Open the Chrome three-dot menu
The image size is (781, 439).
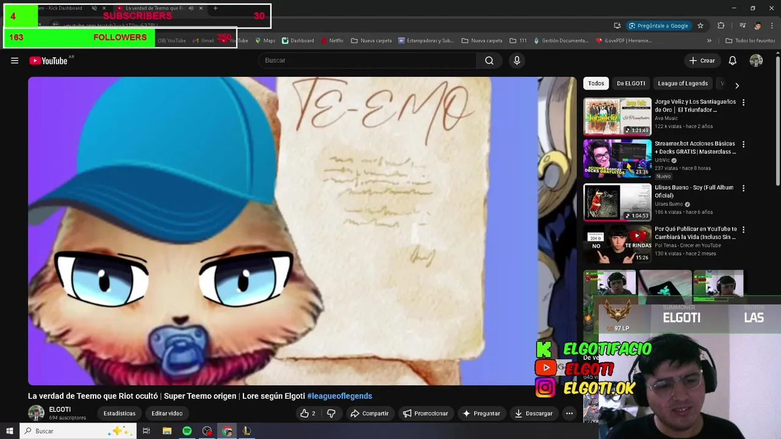click(x=772, y=26)
